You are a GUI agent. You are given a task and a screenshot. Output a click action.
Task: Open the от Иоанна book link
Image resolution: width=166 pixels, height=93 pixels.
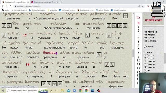(150, 41)
